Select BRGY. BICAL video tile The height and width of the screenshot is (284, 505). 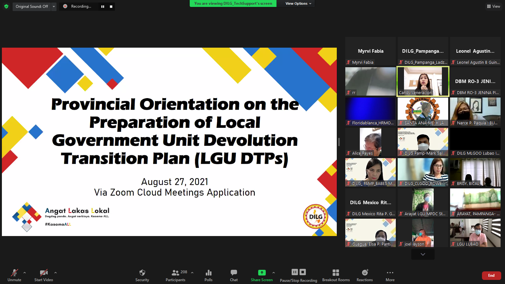pos(475,172)
